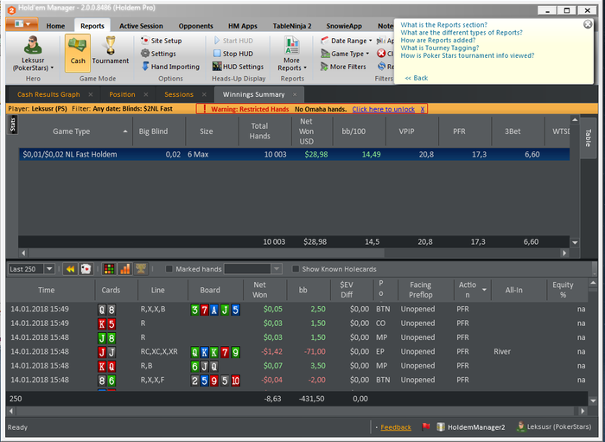605x442 pixels.
Task: Open HUD Settings
Action: tap(238, 67)
